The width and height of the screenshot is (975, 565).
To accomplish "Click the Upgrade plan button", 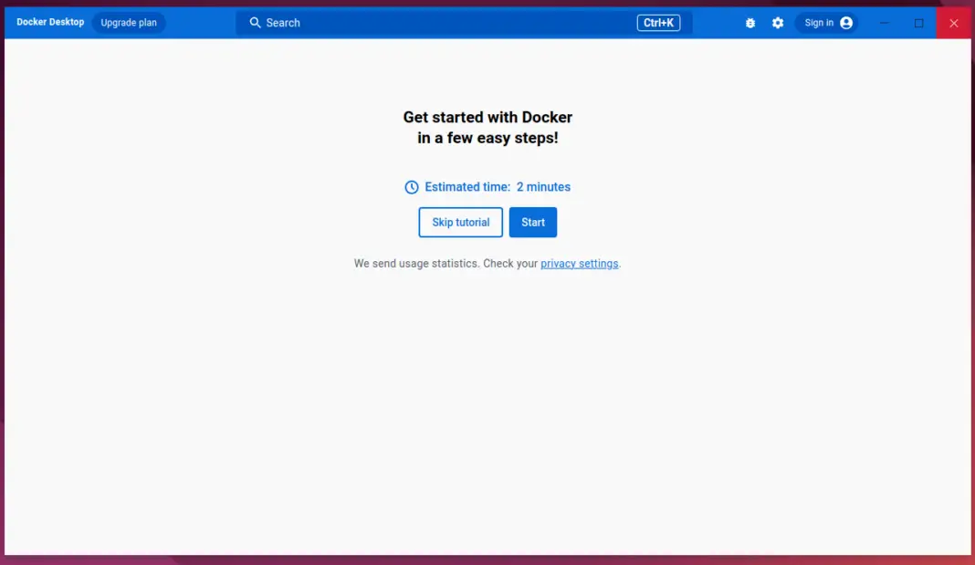I will tap(128, 22).
